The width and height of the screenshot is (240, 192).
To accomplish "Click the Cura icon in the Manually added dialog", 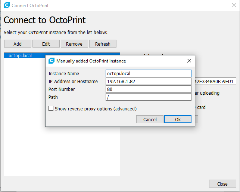I will click(x=51, y=61).
